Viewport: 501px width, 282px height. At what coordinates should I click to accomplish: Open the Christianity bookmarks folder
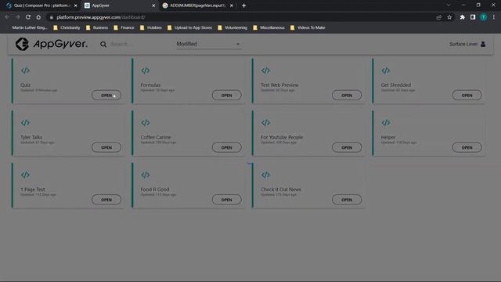(67, 28)
